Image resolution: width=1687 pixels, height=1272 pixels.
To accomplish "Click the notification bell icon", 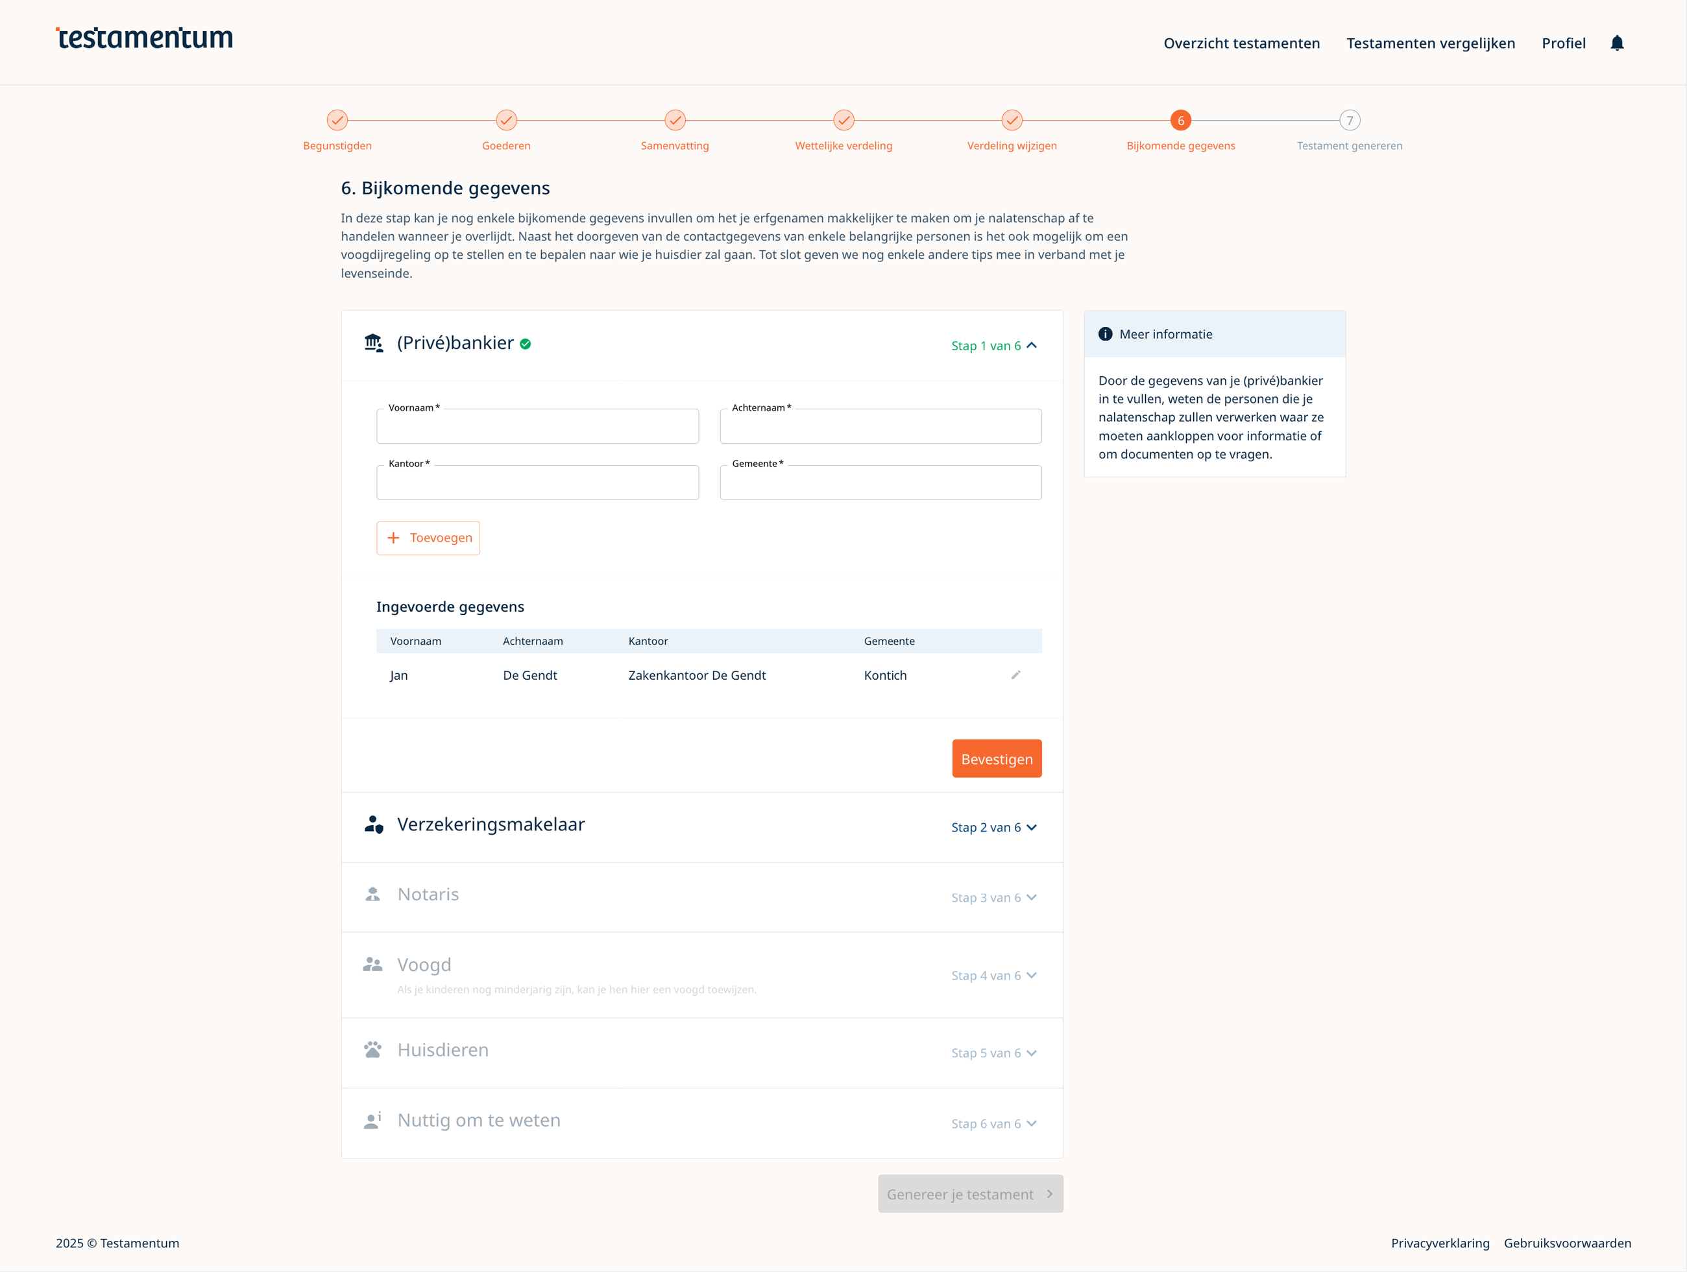I will [1616, 43].
